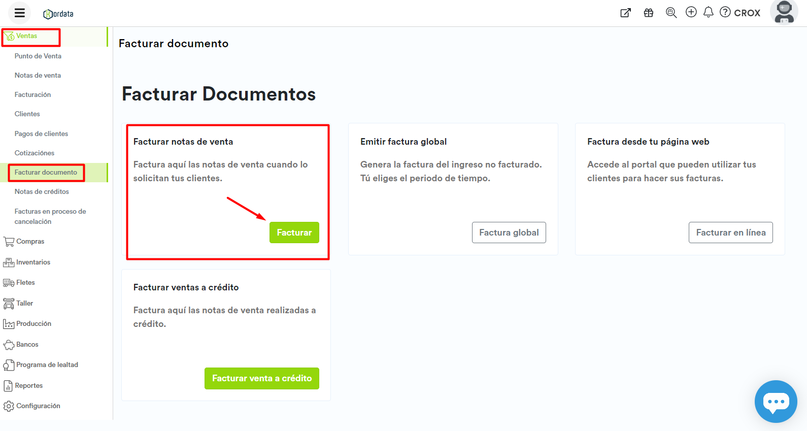Go to Notas de créditos

[42, 192]
